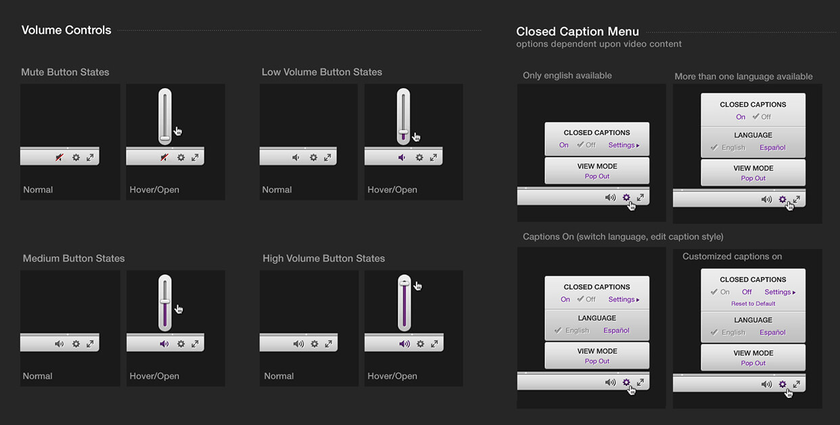Turn captions Off in the Customized captions menu
Viewport: 840px width, 425px height.
(x=746, y=292)
